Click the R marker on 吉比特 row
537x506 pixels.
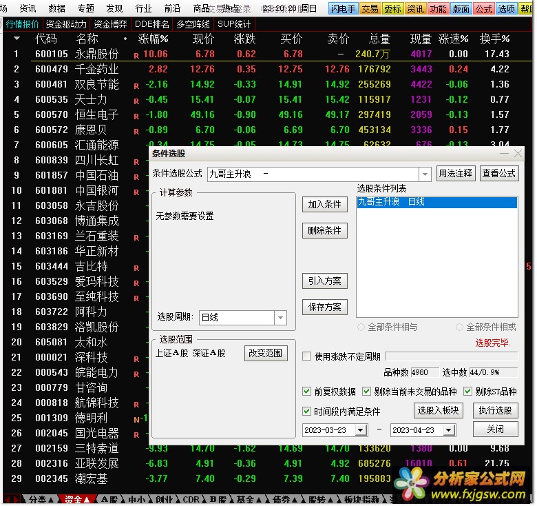136,268
